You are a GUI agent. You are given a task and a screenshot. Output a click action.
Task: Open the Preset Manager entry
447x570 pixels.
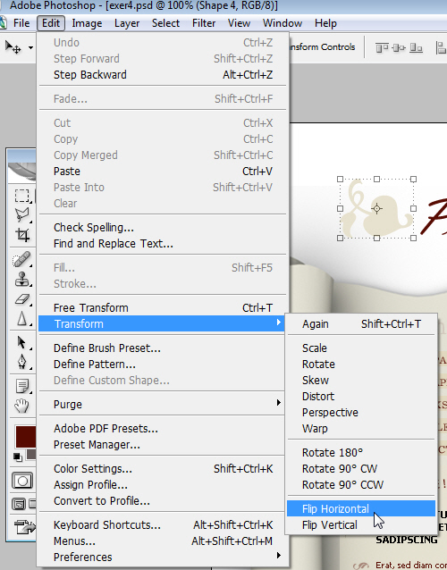(x=162, y=444)
